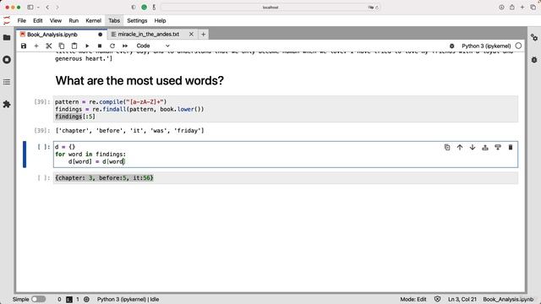
Task: Click the heading What are the most used words?
Action: click(x=139, y=81)
